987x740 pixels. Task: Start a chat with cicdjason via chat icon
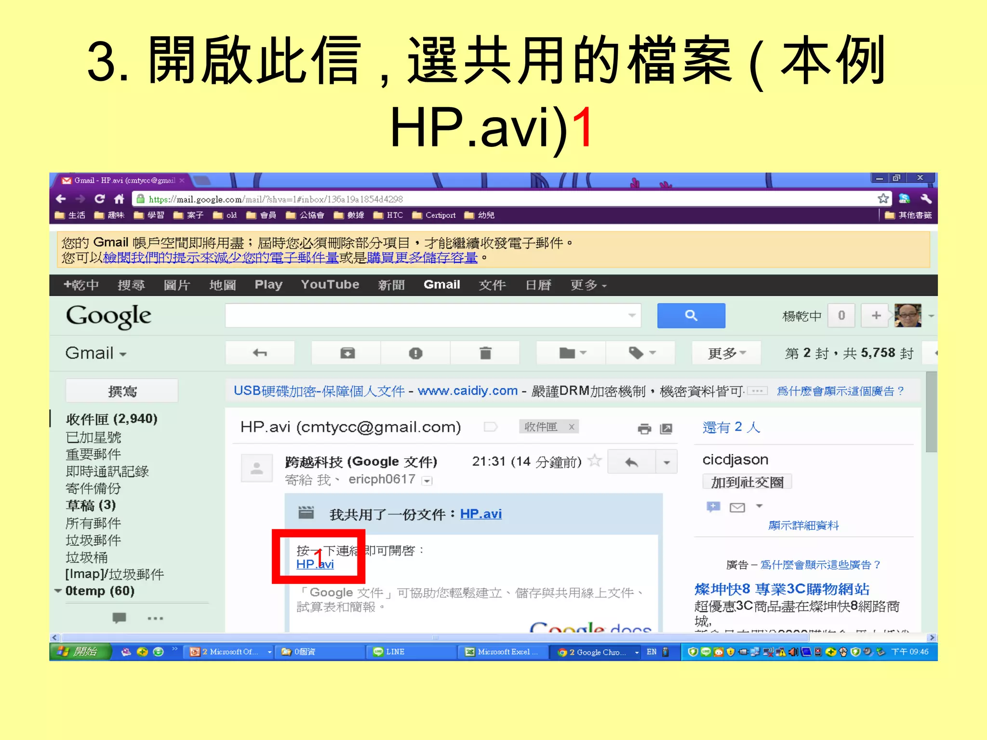[x=713, y=506]
